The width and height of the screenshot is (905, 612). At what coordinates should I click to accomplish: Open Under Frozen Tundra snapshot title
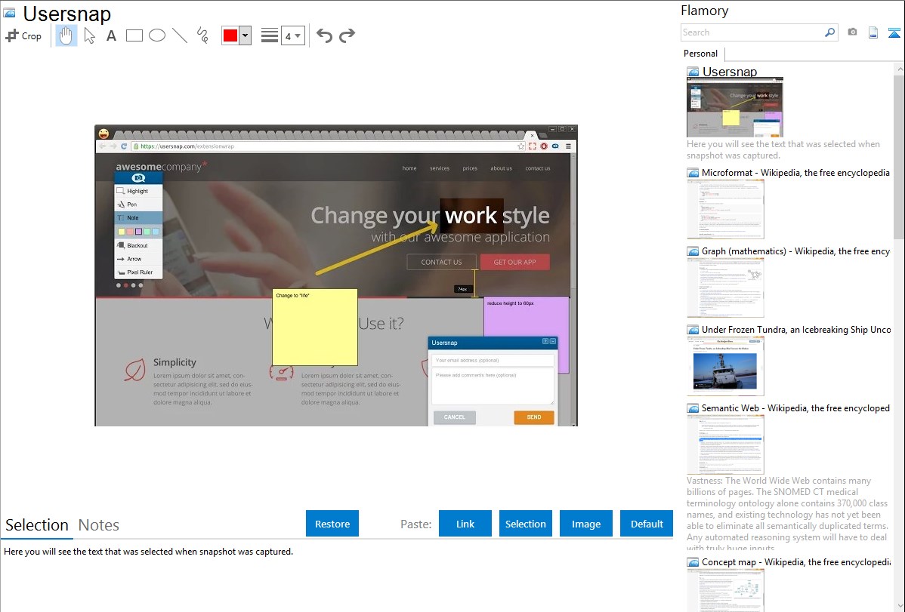tap(796, 329)
